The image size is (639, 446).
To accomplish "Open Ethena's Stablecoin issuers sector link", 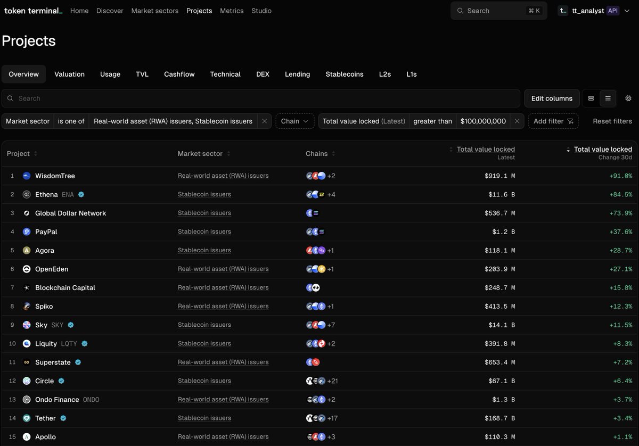I will click(204, 194).
